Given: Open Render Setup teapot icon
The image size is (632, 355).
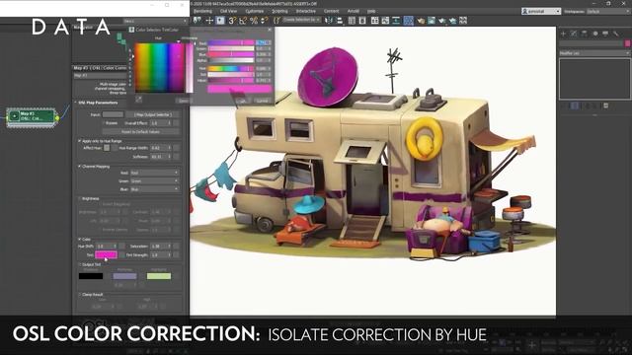Looking at the screenshot, I should (x=421, y=20).
